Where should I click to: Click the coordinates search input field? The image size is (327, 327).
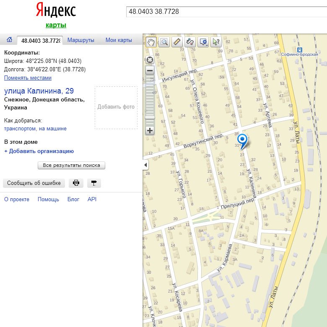point(226,12)
